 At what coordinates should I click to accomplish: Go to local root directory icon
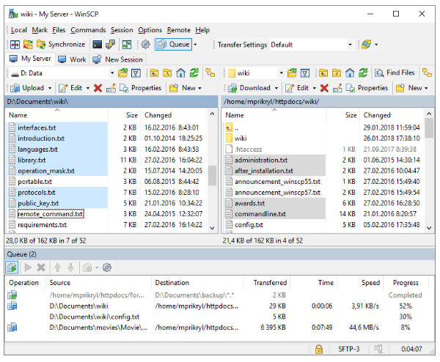[x=167, y=73]
